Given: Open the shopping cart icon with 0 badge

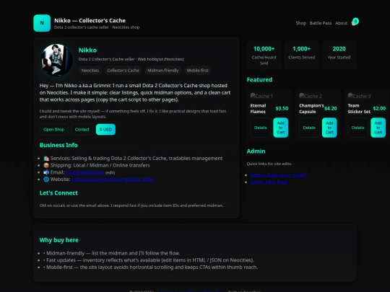Looking at the screenshot, I should (355, 22).
